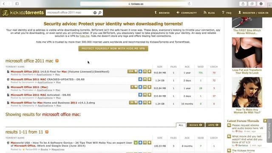
Task: Click the torrent search input field
Action: (69, 13)
